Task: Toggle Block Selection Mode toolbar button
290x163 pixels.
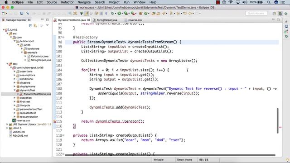Action: click(101, 13)
